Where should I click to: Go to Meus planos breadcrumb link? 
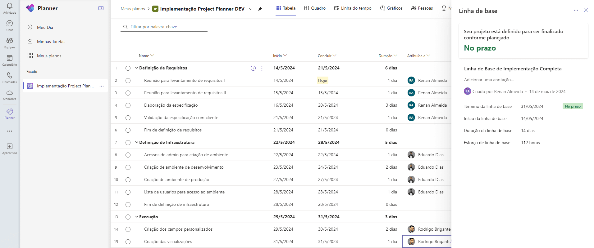(x=133, y=9)
